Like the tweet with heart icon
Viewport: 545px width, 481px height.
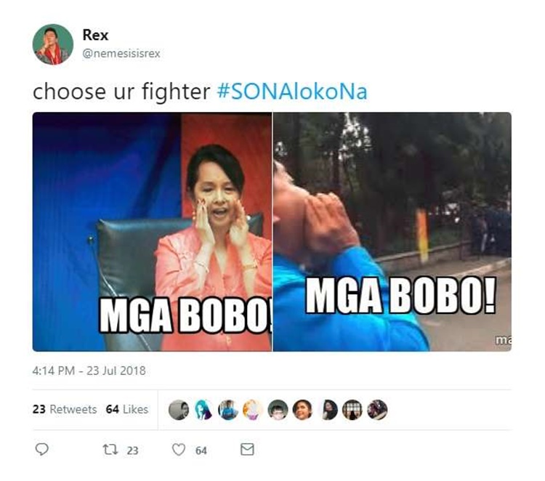coord(179,450)
